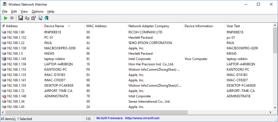Screen dimensions: 278x122
Task: Open the View menu
Action: pos(24,11)
